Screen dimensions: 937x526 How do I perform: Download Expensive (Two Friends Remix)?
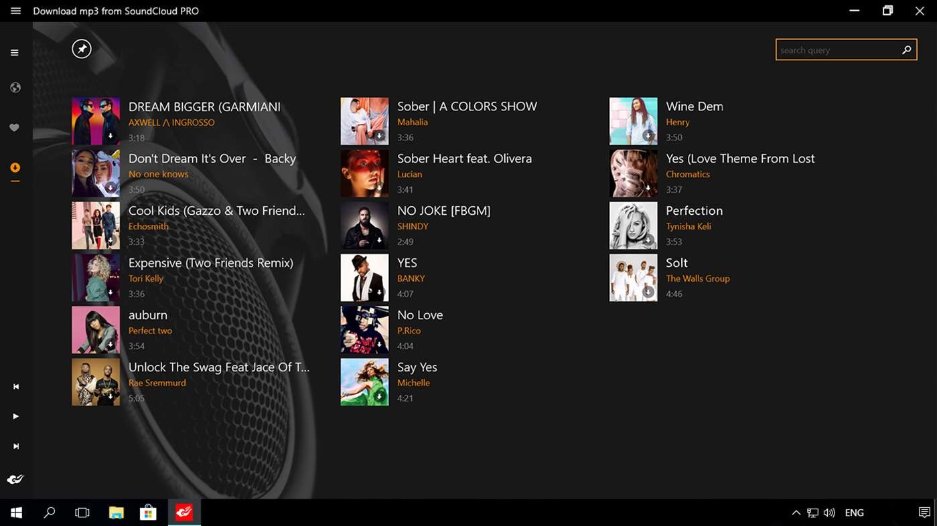point(111,292)
